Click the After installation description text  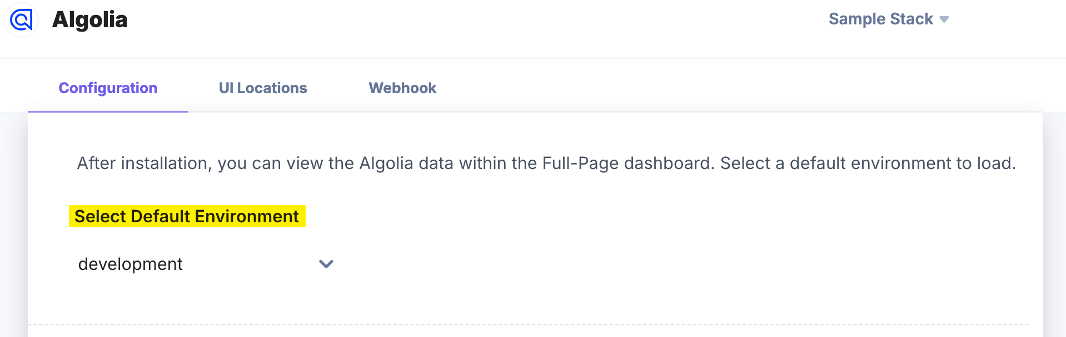[x=145, y=164]
